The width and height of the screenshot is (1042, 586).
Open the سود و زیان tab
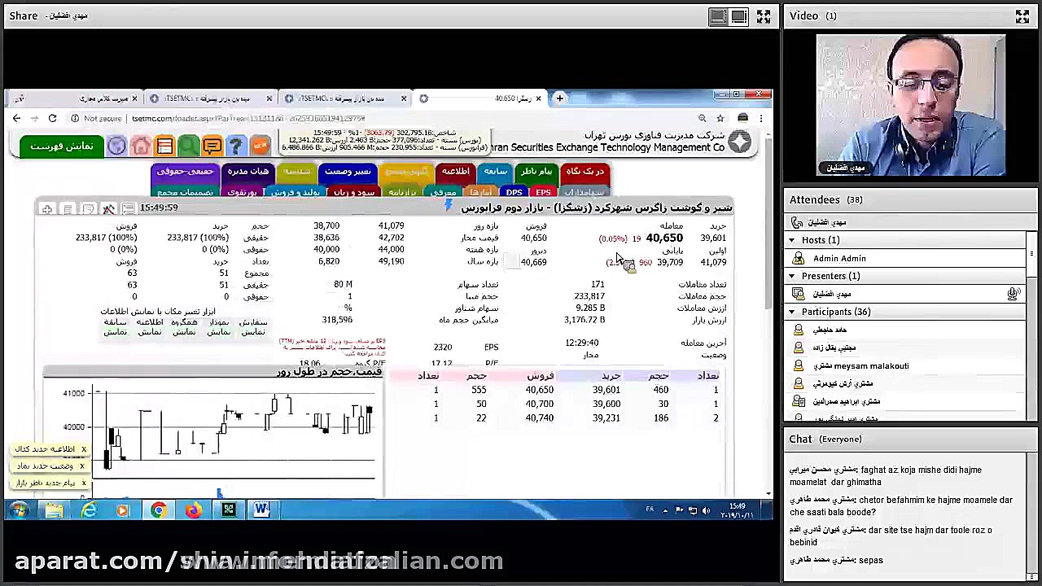coord(355,192)
